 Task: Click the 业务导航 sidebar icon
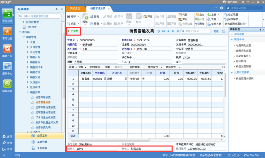click(7, 16)
